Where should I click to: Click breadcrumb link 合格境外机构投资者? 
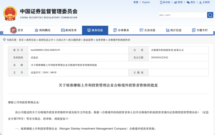pyautogui.click(x=119, y=40)
